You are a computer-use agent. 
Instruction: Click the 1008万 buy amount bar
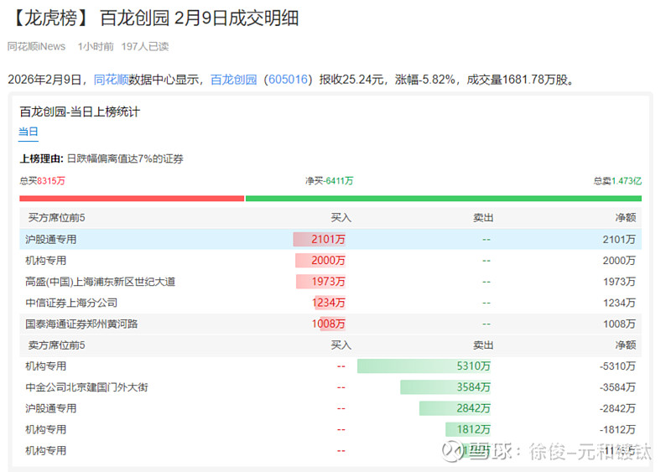(328, 324)
